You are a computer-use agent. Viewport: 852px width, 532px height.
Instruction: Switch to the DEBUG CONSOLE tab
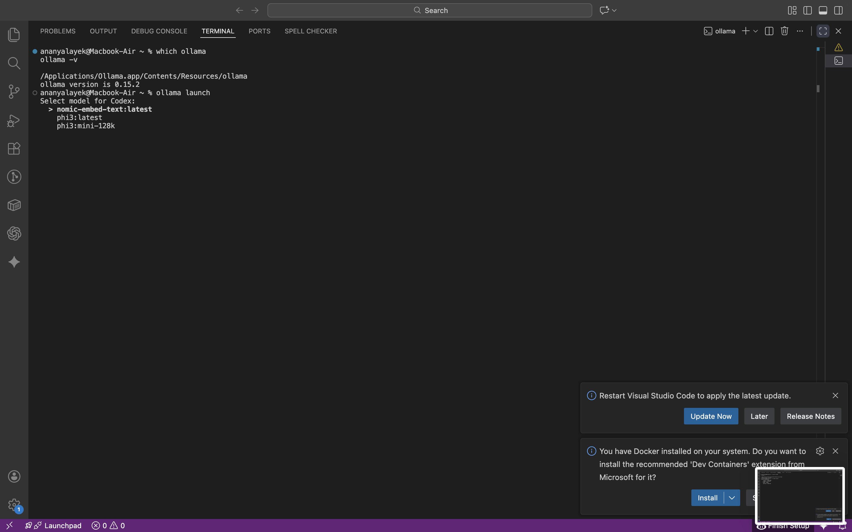point(159,31)
